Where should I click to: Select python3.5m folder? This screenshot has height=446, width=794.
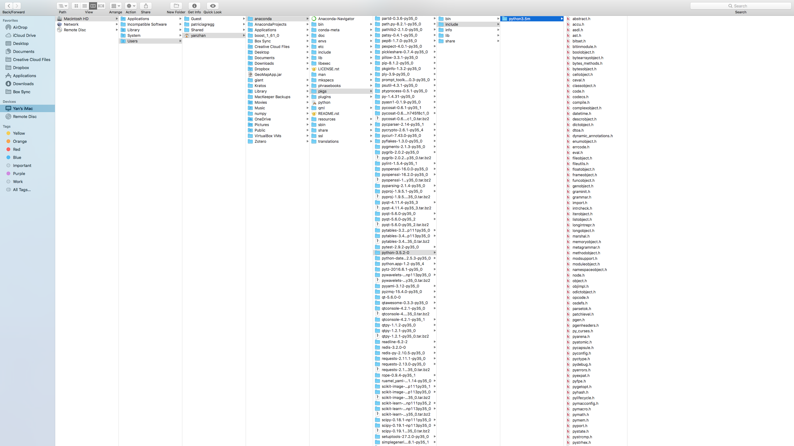(x=532, y=19)
